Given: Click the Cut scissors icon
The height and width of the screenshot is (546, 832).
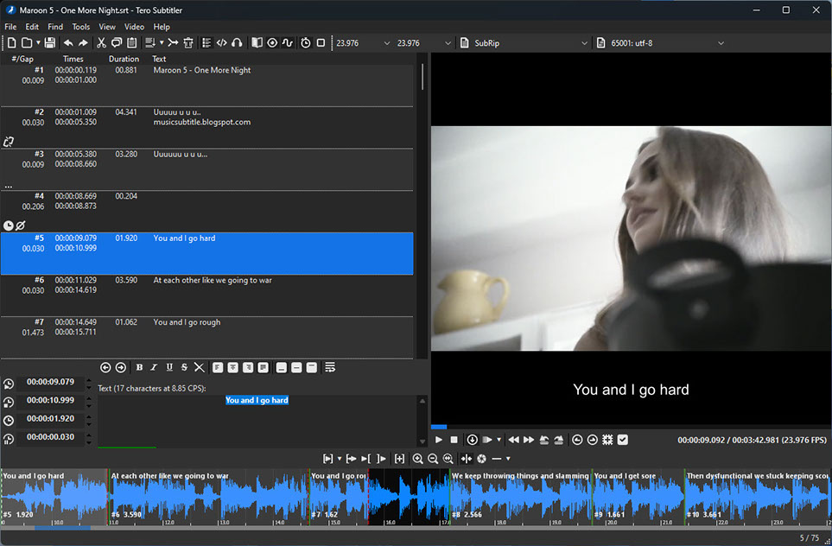Looking at the screenshot, I should click(x=101, y=43).
